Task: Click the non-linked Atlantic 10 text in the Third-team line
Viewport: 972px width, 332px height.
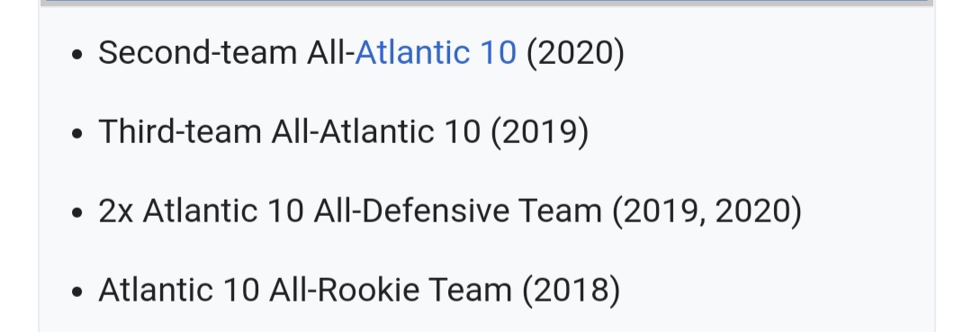Action: pyautogui.click(x=400, y=131)
